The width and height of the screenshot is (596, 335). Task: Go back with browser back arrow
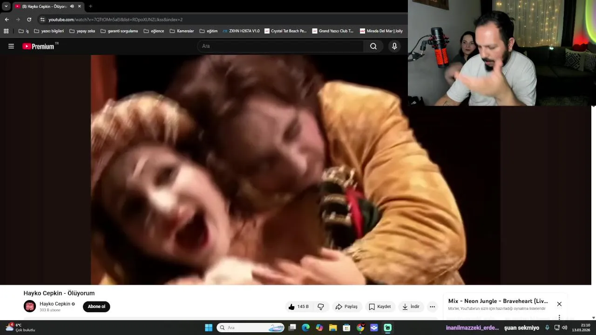click(x=7, y=20)
